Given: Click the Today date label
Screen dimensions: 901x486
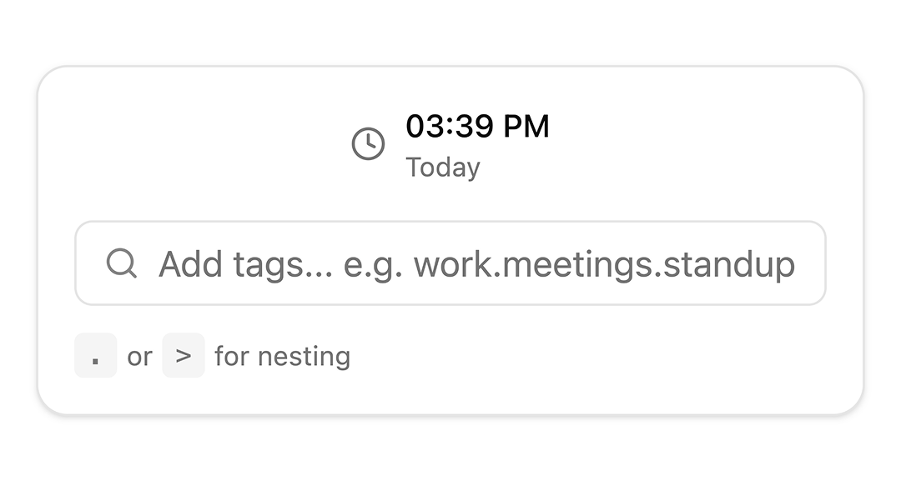Looking at the screenshot, I should [x=443, y=168].
